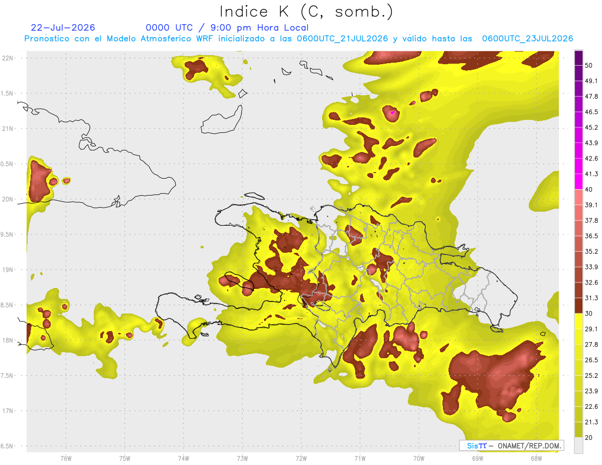Image resolution: width=602 pixels, height=465 pixels.
Task: Click the '20' color scale label
Action: pos(589,437)
